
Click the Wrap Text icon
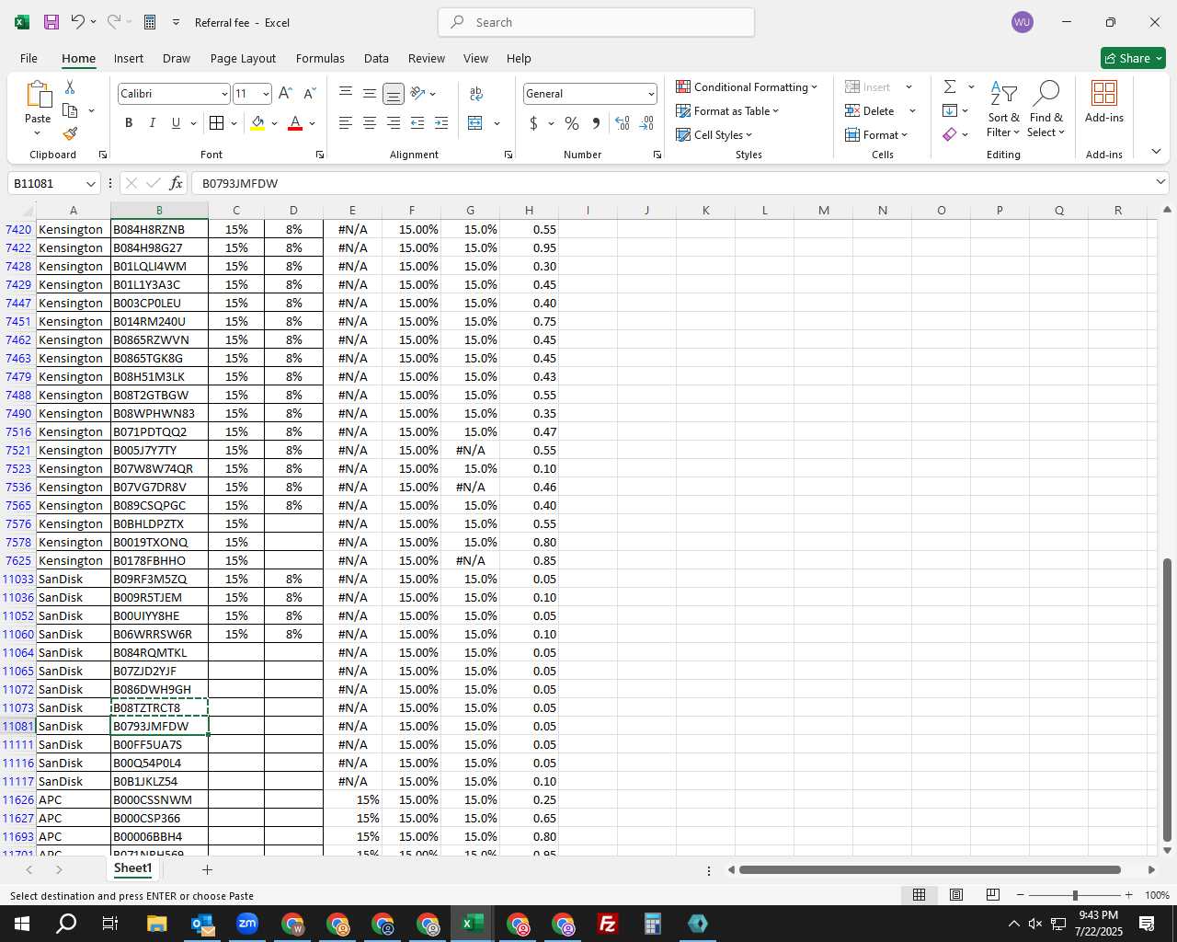pyautogui.click(x=476, y=94)
